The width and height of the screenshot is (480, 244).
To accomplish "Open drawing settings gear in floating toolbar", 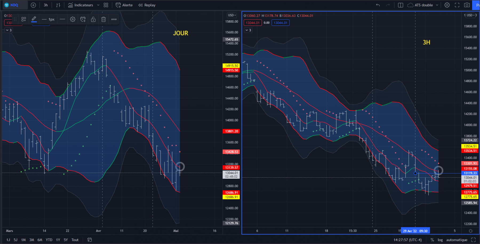I will click(x=73, y=19).
